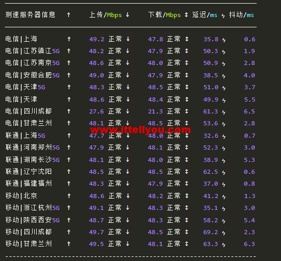Click download value 48.4 in 电信|天津 row
Viewport: 281px width, 261px height.
click(156, 100)
